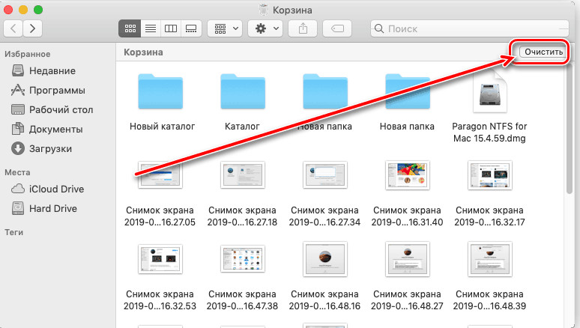Viewport: 580px width, 328px height.
Task: Click the Edit Tags toolbar button
Action: [x=337, y=28]
